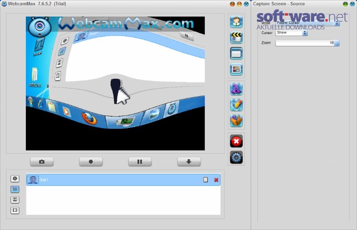
Task: Open the gear settings icon
Action: pyautogui.click(x=236, y=157)
